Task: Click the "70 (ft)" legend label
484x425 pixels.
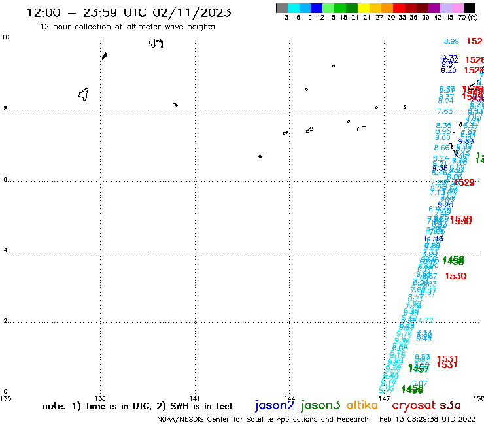Action: coord(468,17)
